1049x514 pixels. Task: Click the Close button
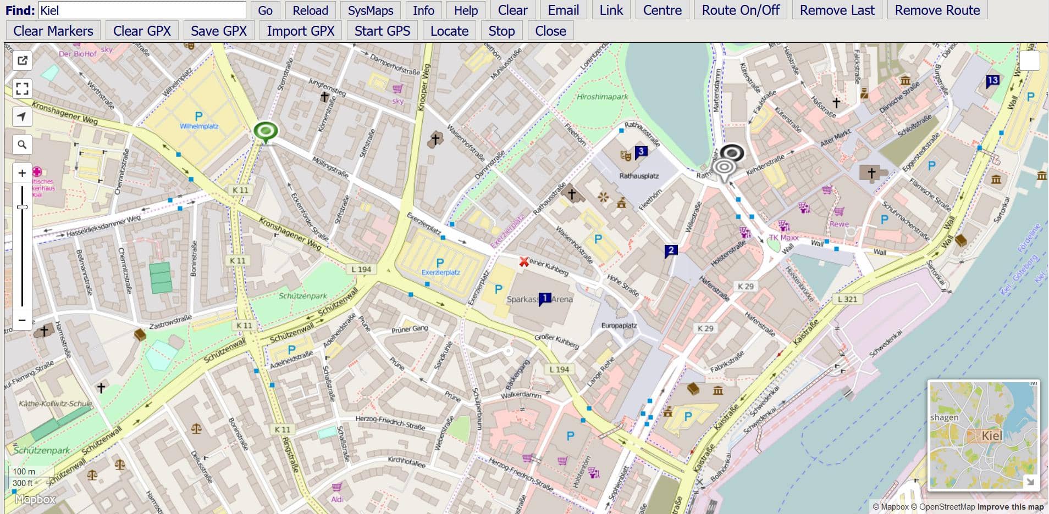[x=550, y=31]
